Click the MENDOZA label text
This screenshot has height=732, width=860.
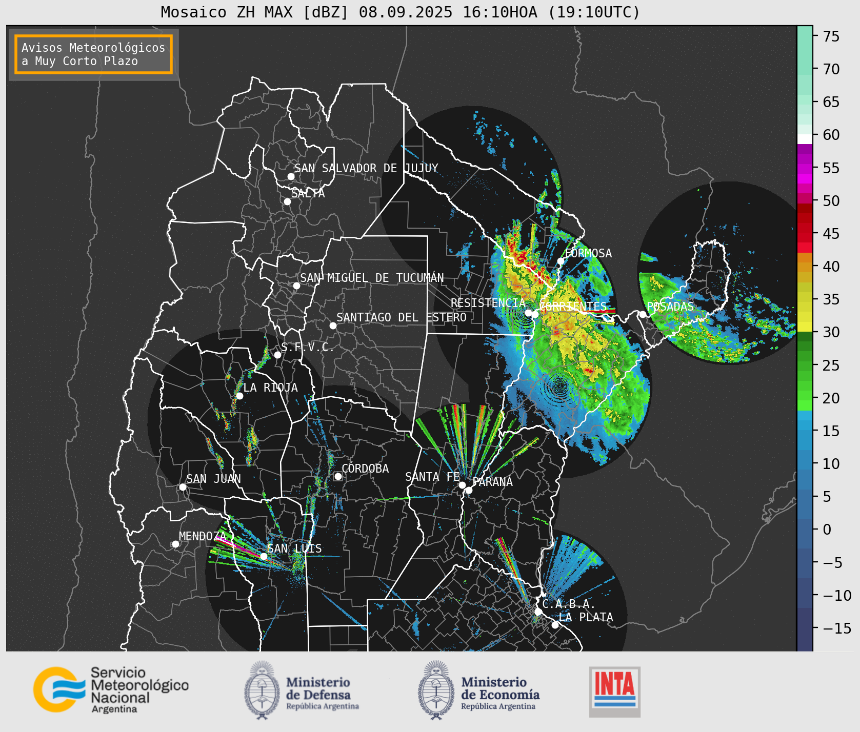[x=203, y=536]
